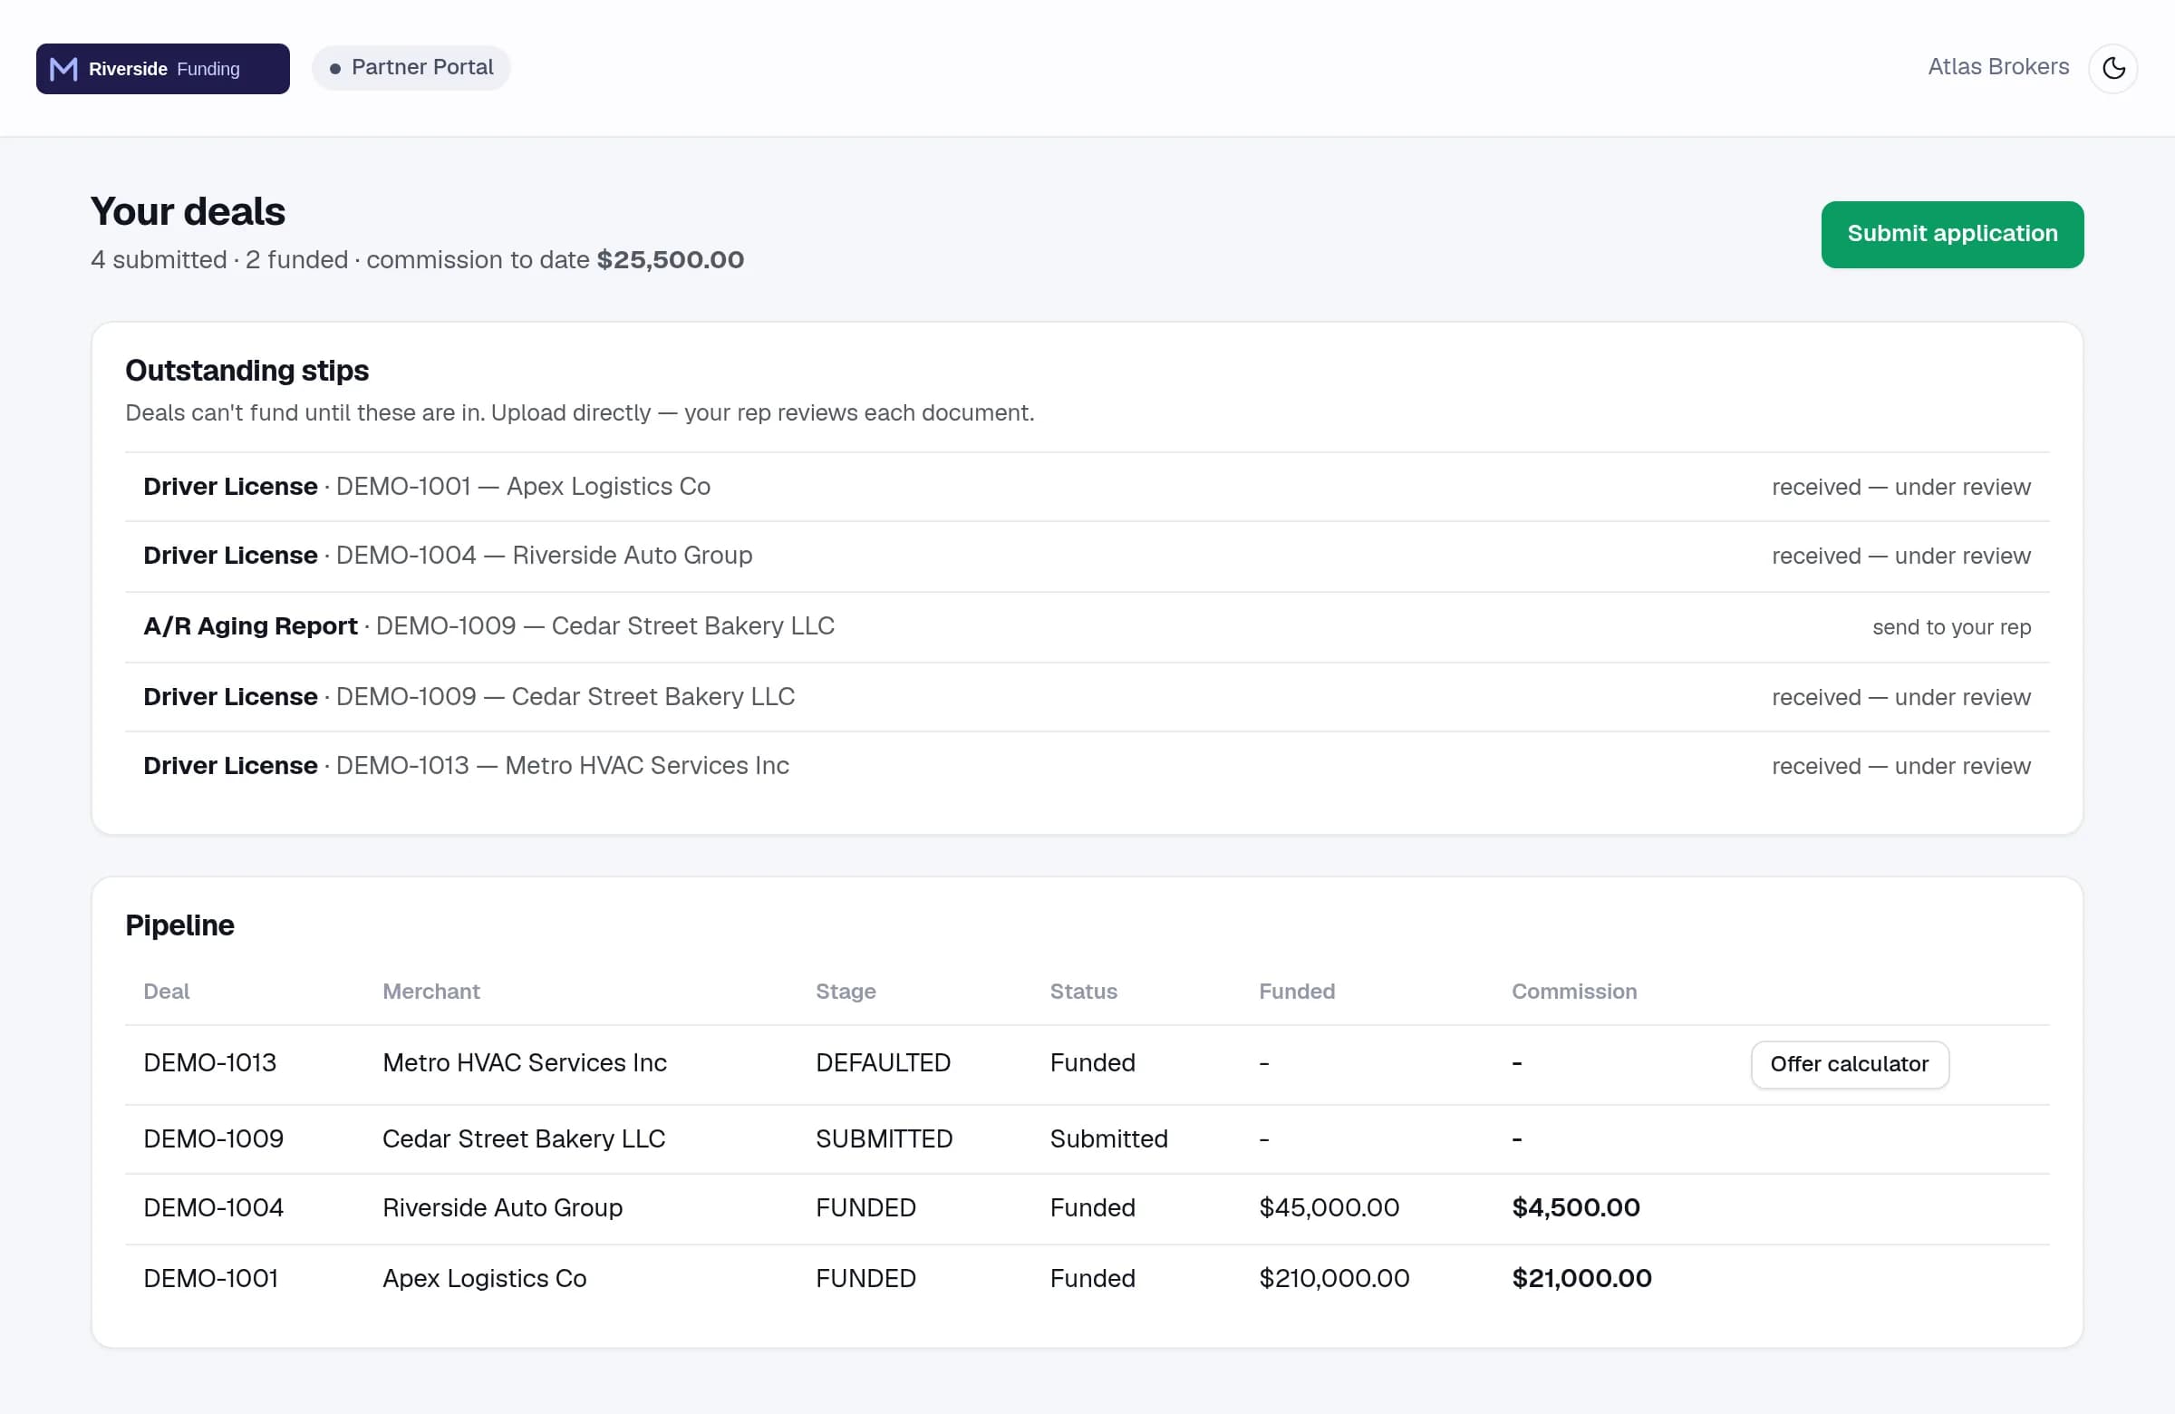Click the $210,000.00 funded amount
The width and height of the screenshot is (2175, 1414).
tap(1333, 1279)
